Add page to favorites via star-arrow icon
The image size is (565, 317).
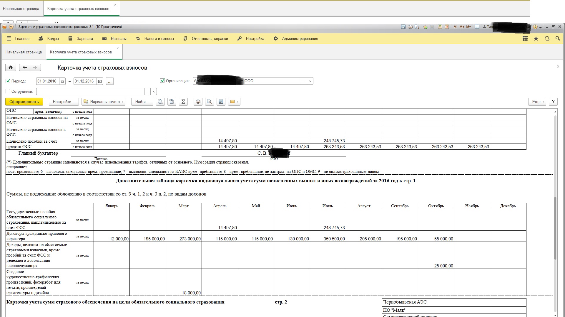[x=425, y=27]
